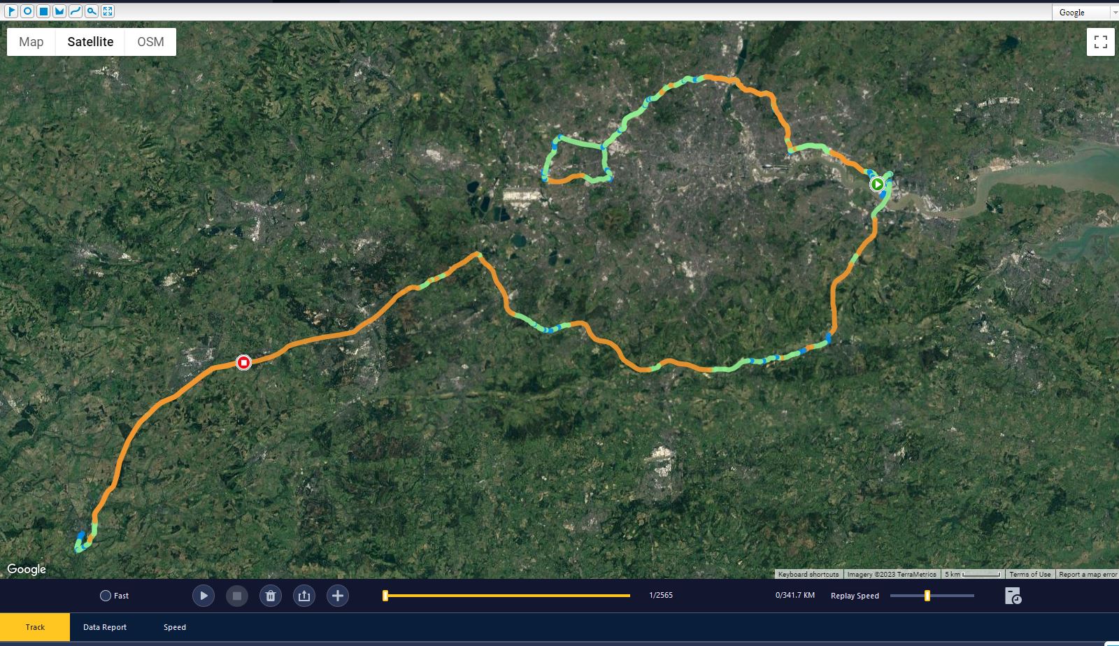Delete track with the trash icon
1119x646 pixels.
tap(270, 596)
